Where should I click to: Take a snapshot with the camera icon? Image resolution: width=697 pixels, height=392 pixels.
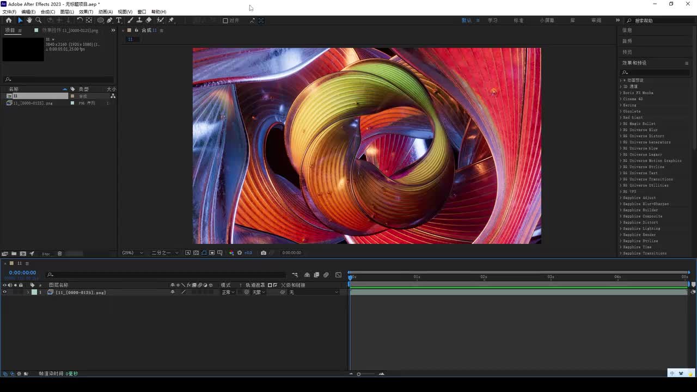264,253
